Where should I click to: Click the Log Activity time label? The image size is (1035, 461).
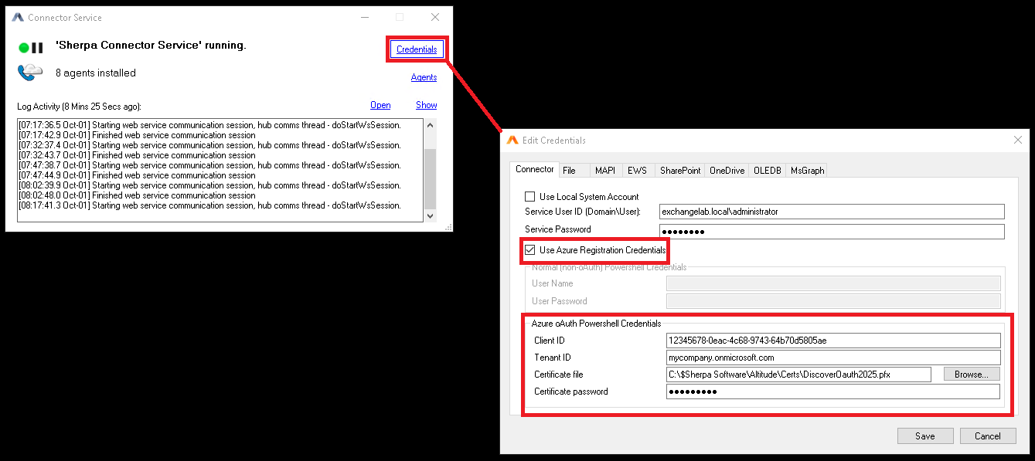[x=79, y=106]
